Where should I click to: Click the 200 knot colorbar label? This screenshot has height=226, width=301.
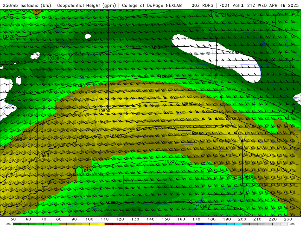(242, 219)
